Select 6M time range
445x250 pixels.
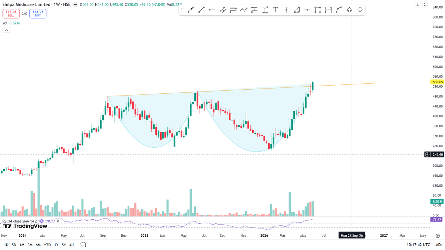pyautogui.click(x=38, y=245)
